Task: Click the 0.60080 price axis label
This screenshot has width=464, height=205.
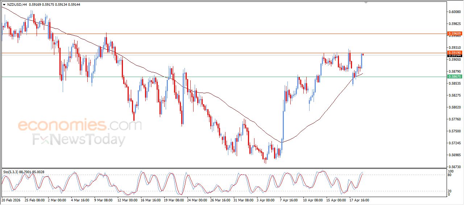Action: (x=454, y=12)
